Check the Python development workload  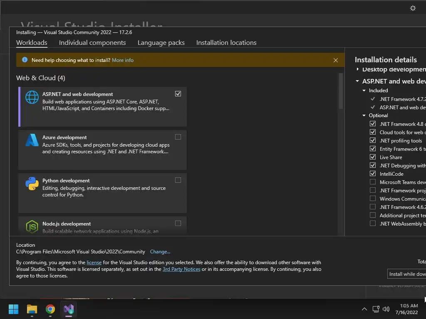(x=178, y=180)
